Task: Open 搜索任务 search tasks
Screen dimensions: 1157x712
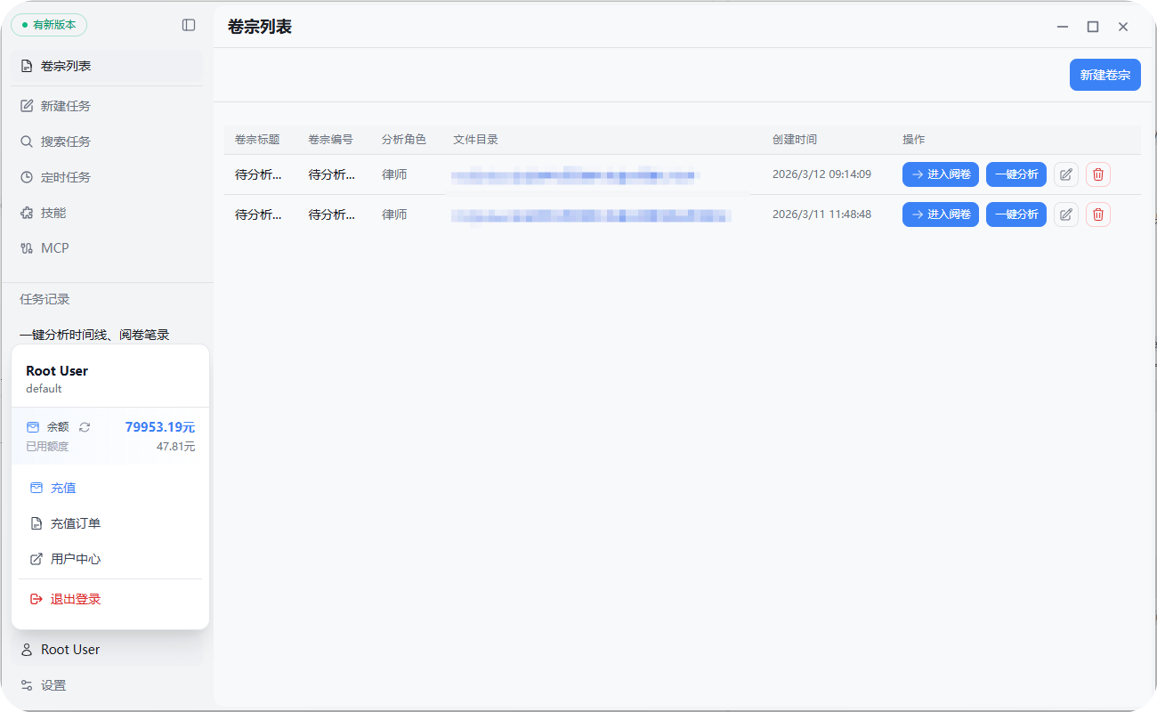Action: 65,142
